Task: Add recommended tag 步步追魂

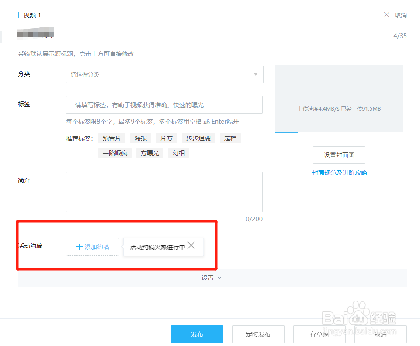Action: point(198,138)
